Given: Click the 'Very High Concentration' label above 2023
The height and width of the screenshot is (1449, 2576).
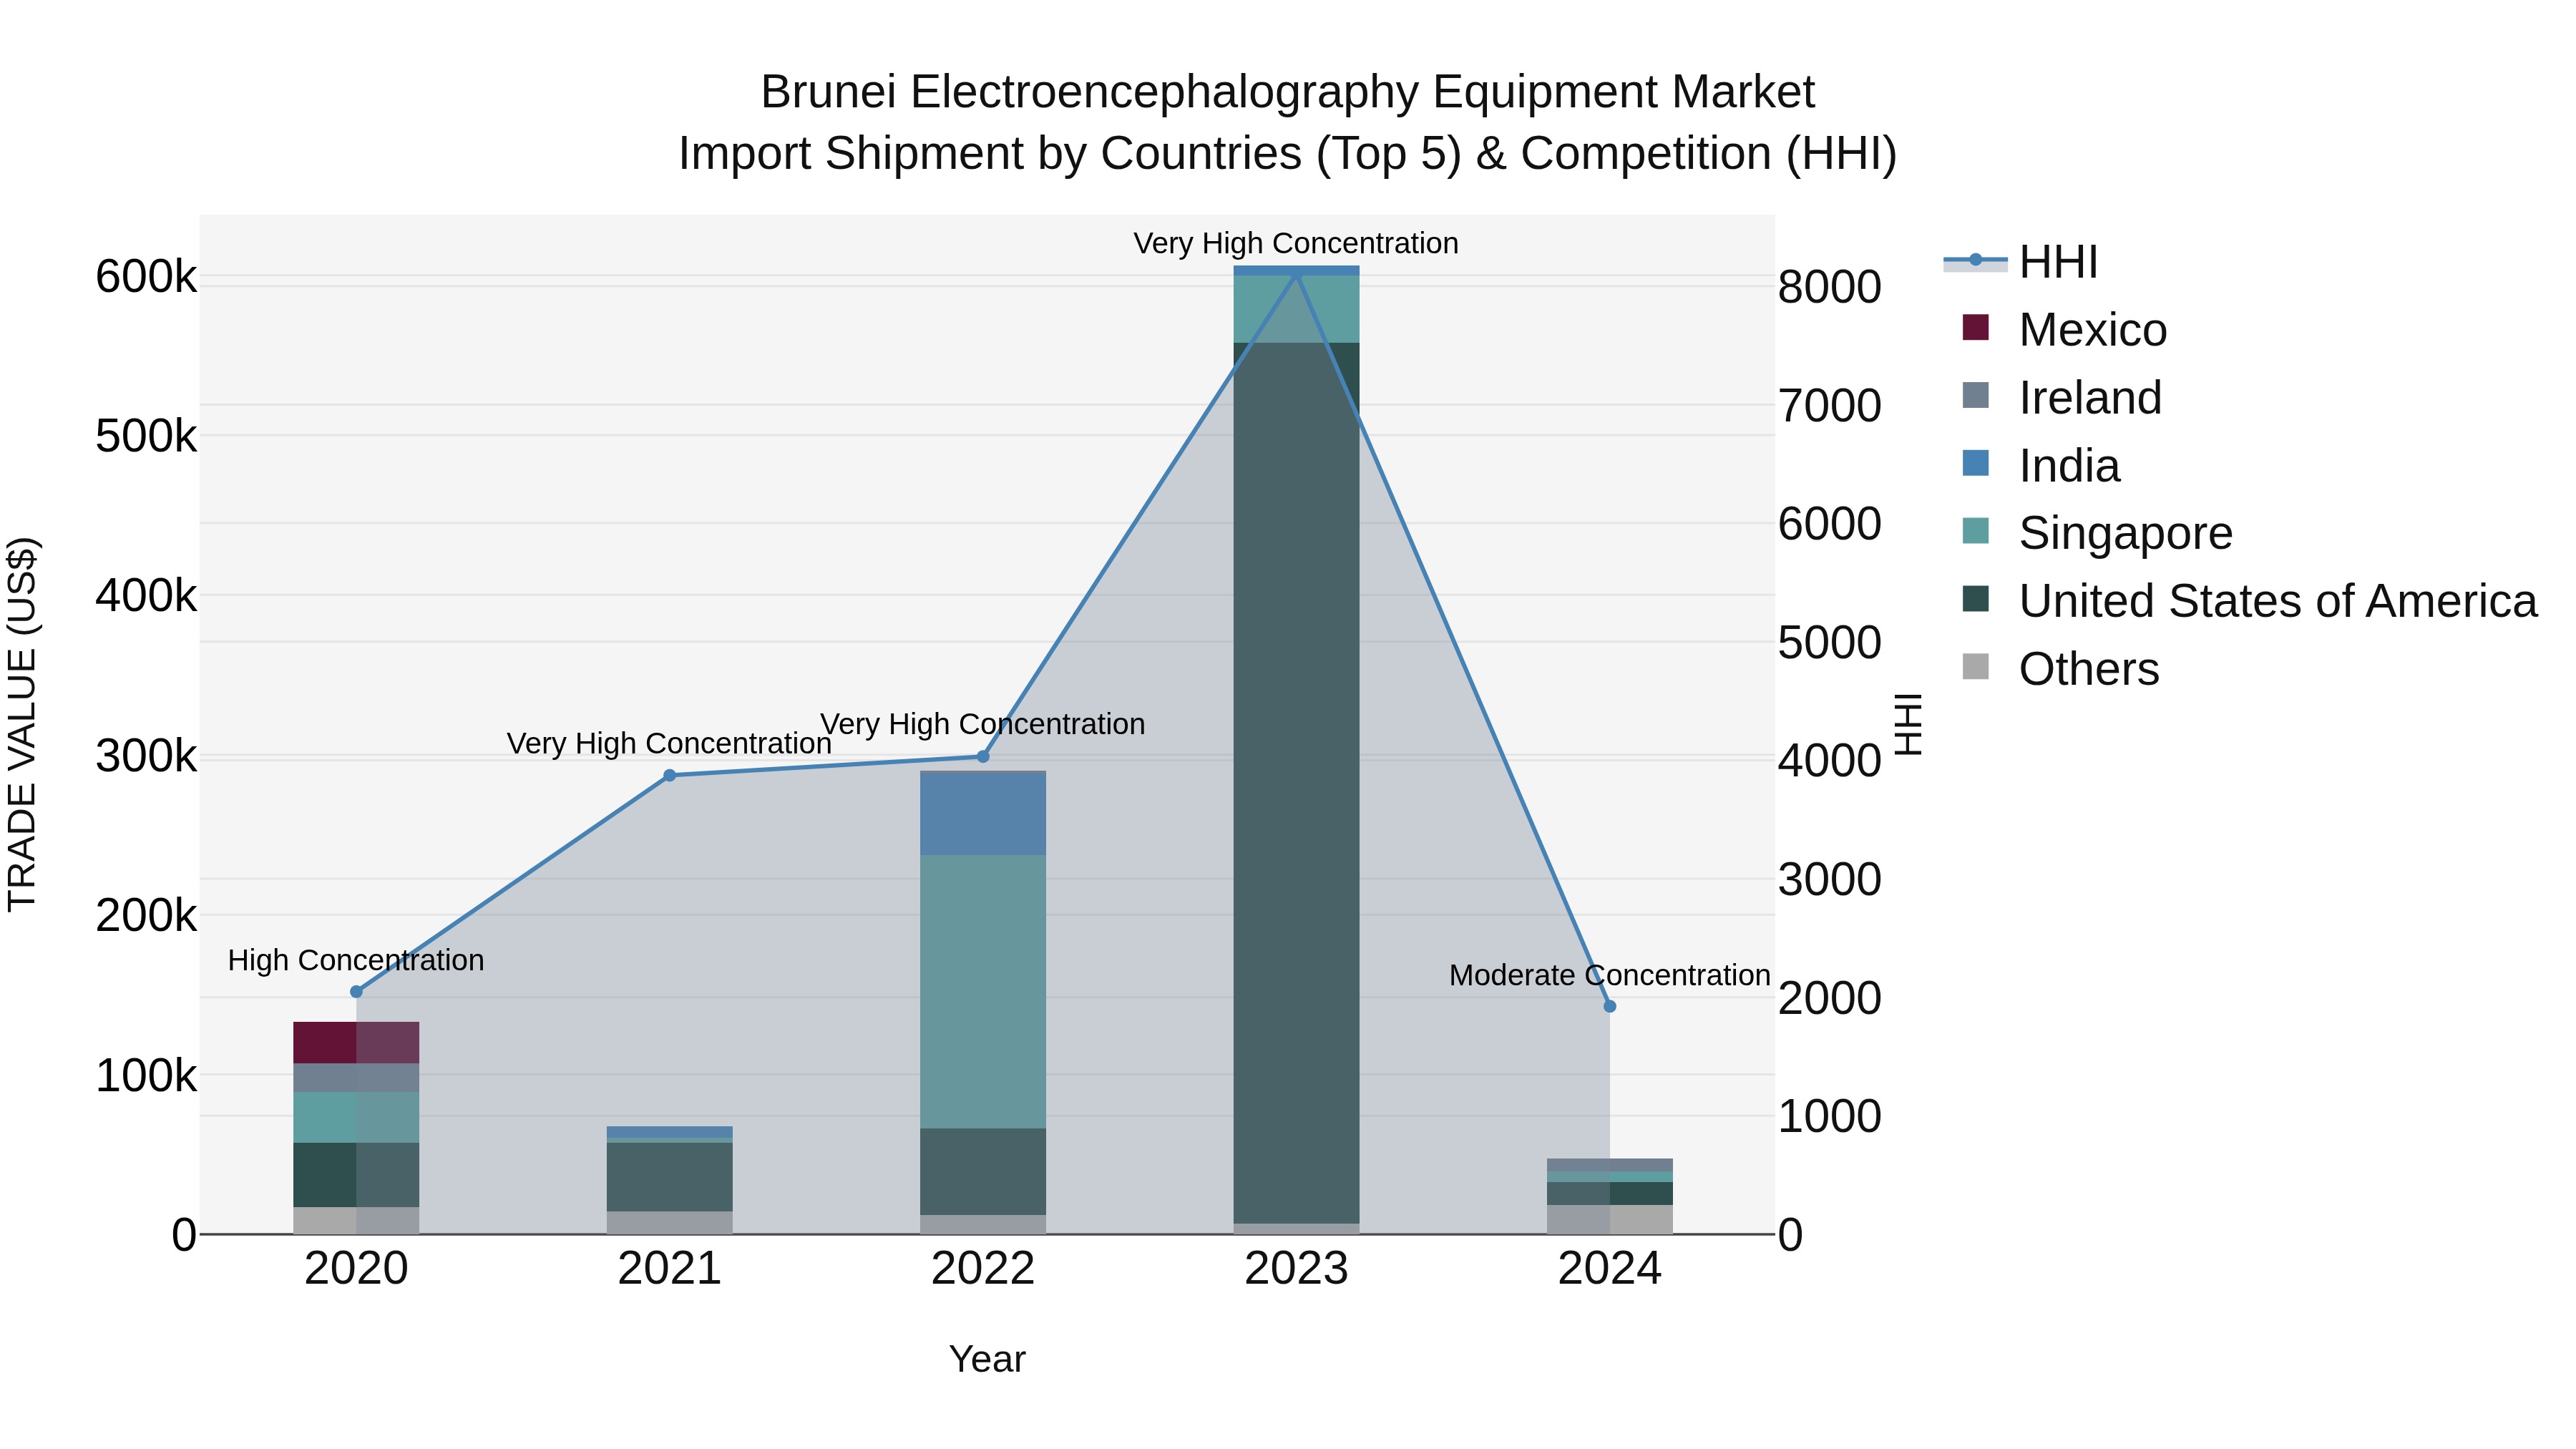Looking at the screenshot, I should pos(1296,243).
